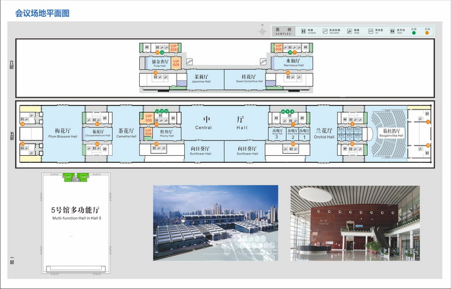Click the escalator icon right of VIP 609

click(189, 62)
